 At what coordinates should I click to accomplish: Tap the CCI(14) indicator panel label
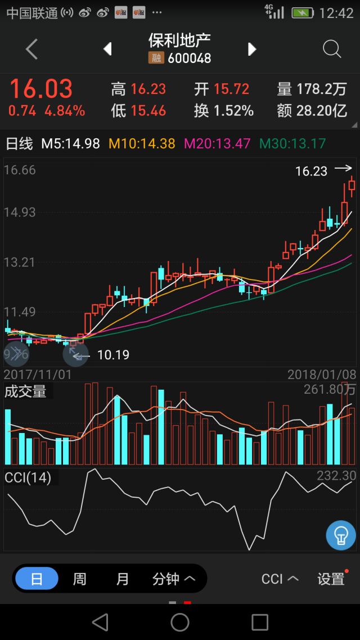coord(28,477)
